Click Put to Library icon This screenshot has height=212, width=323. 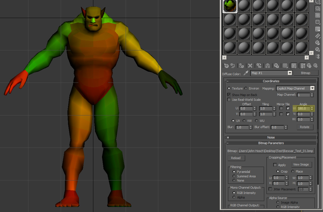click(276, 66)
